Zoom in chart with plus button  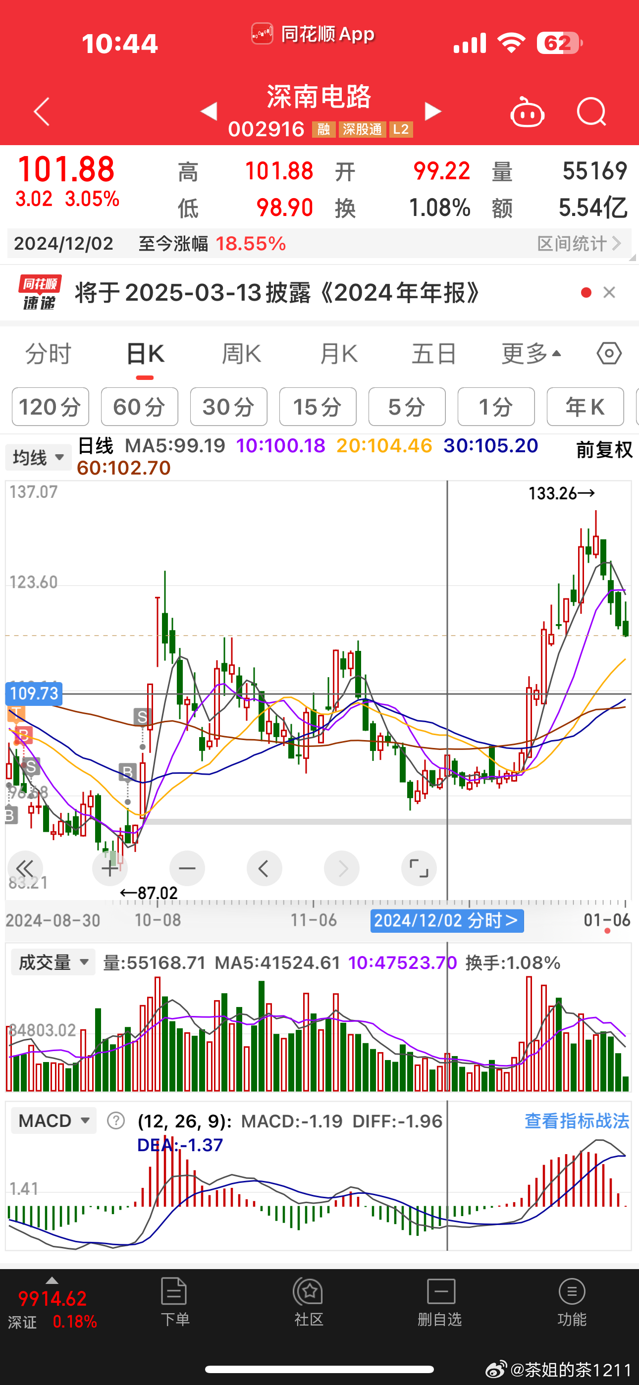click(110, 868)
